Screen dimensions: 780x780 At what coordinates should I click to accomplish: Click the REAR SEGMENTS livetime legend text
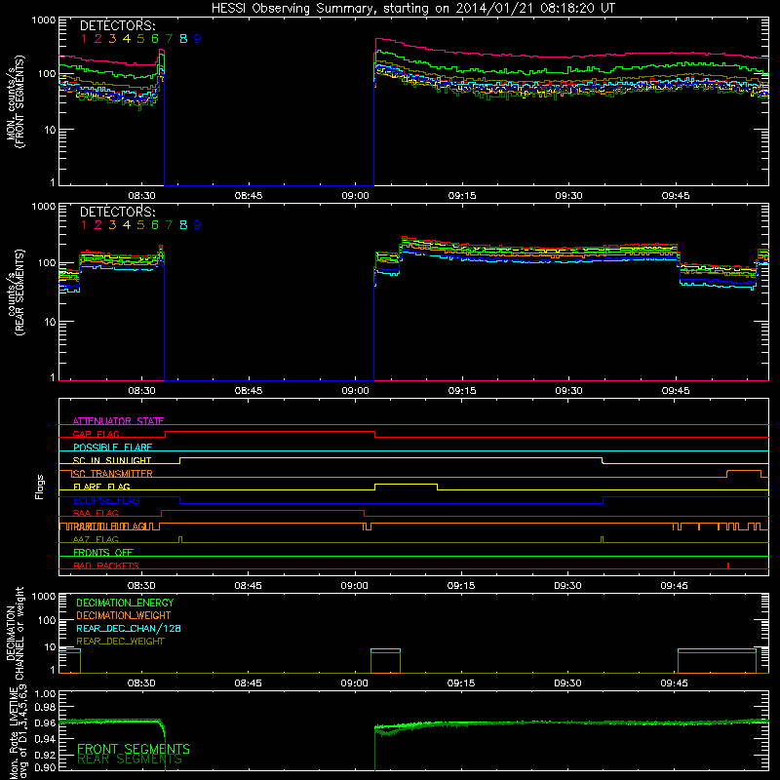130,759
